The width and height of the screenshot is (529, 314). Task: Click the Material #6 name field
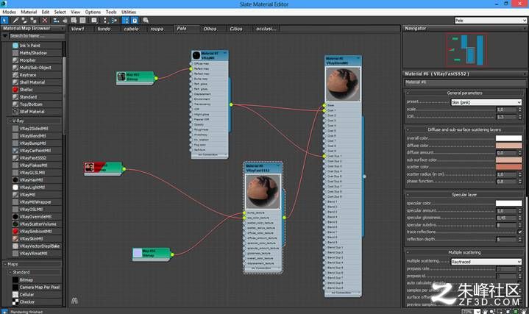point(464,82)
